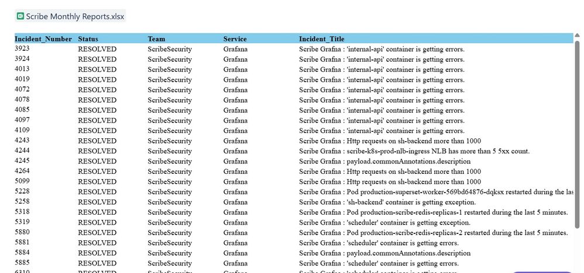Click the Team column header
The width and height of the screenshot is (584, 273).
(x=156, y=38)
